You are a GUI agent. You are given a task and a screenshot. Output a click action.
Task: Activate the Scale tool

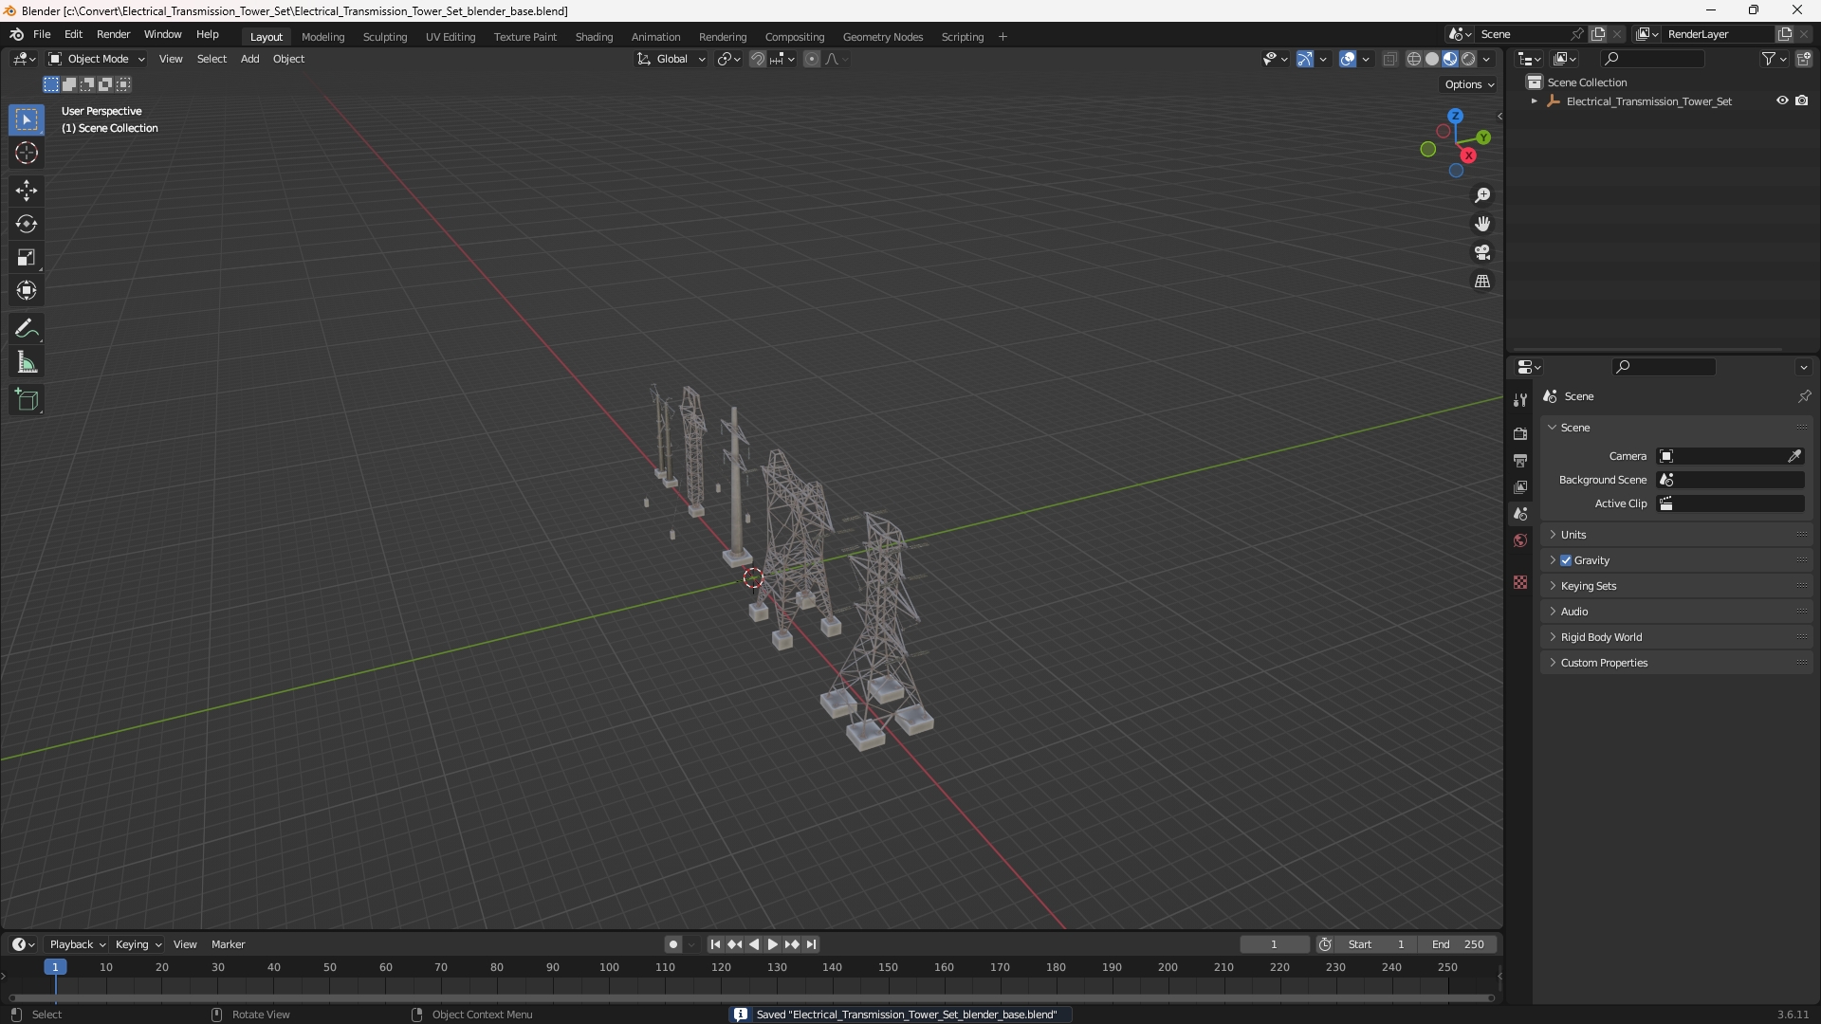click(x=27, y=257)
